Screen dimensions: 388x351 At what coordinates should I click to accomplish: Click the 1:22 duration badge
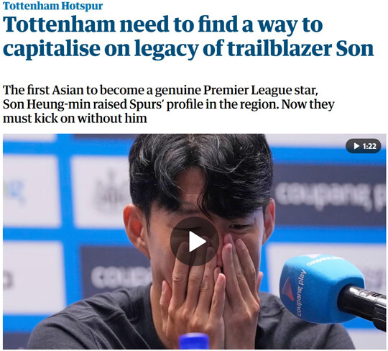coord(364,146)
